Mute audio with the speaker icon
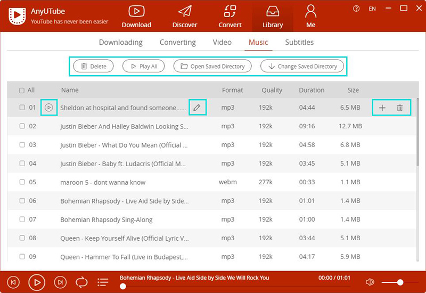Screen dimensions: 426x293 [370, 282]
